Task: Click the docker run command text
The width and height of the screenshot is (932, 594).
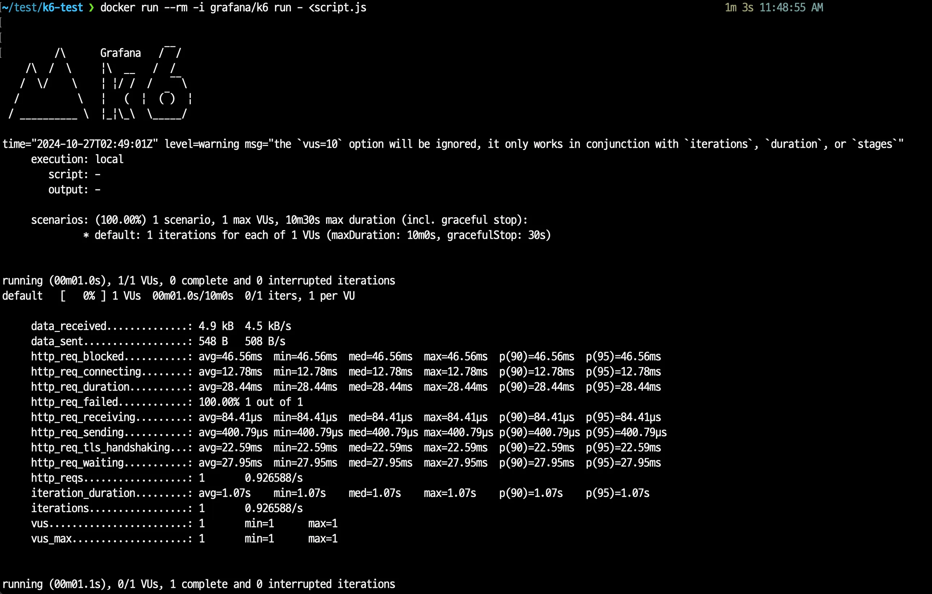Action: click(233, 7)
